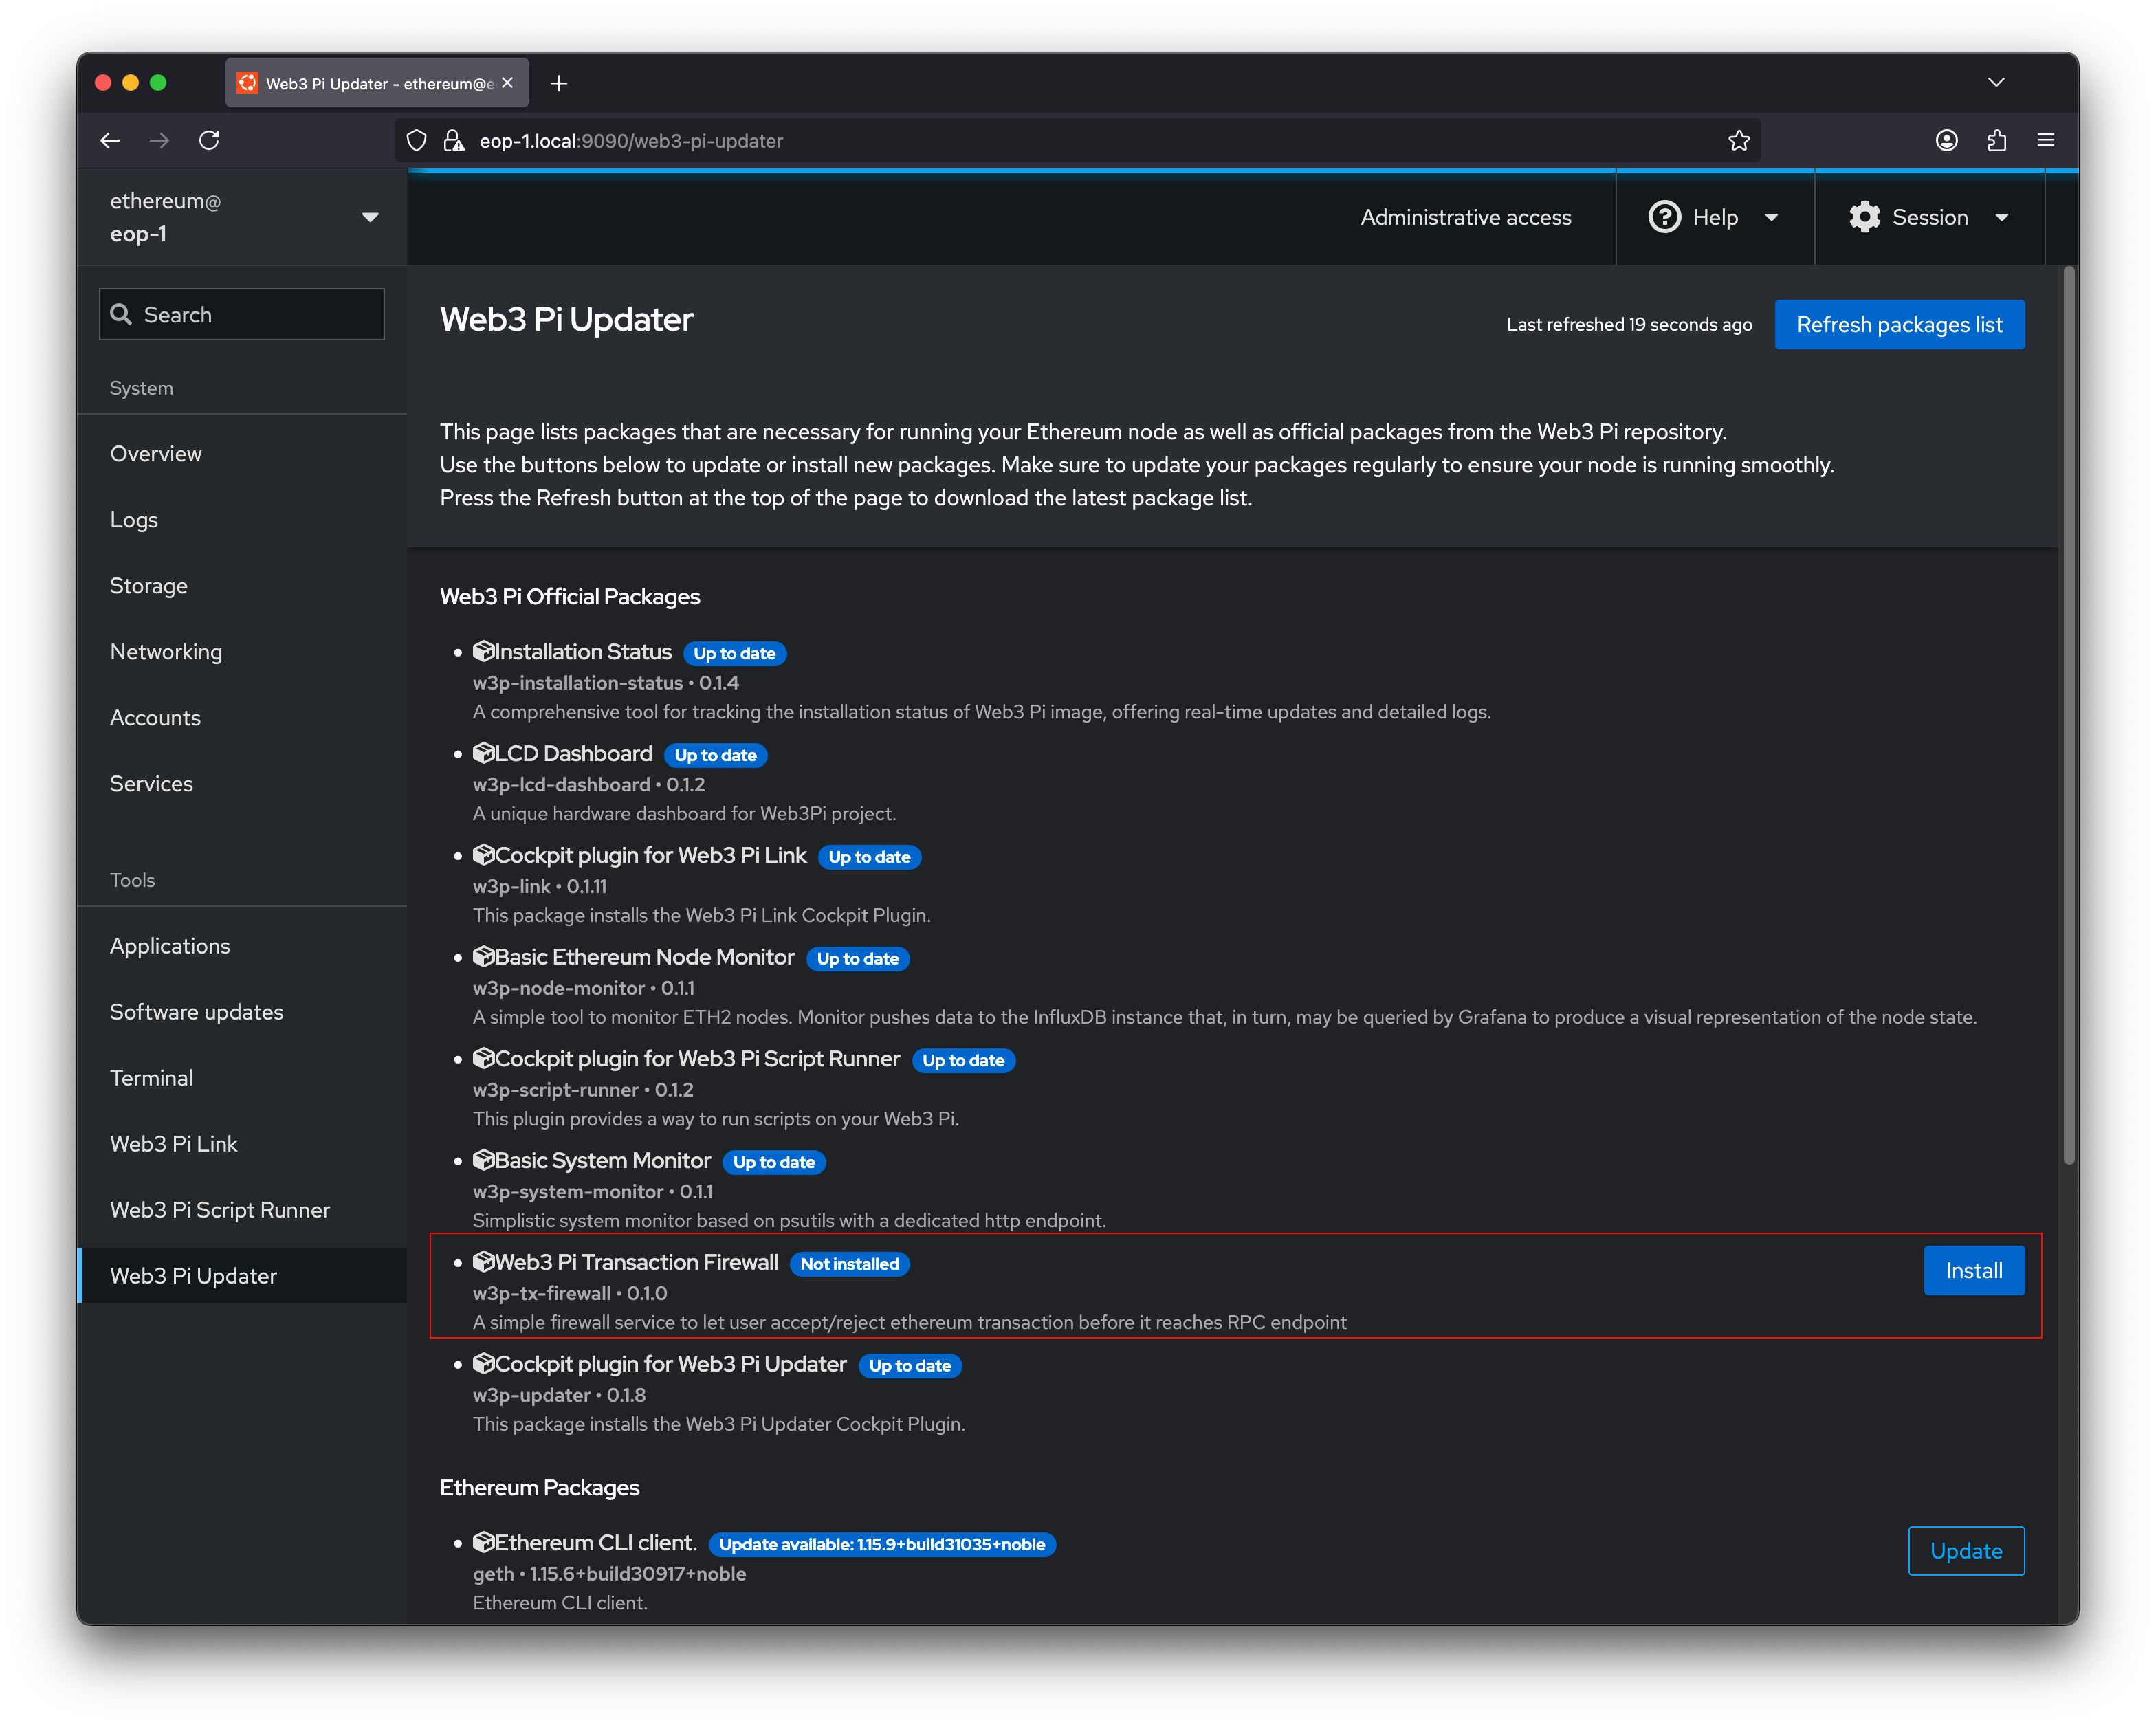
Task: Open Services in the sidebar
Action: [242, 784]
